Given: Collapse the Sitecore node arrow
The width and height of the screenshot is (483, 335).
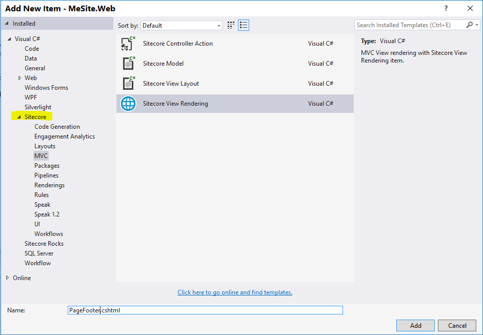Looking at the screenshot, I should point(19,117).
